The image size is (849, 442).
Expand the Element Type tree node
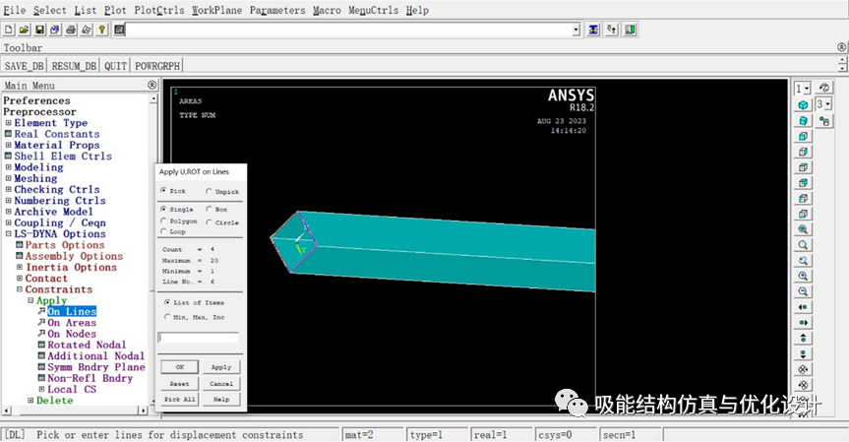point(8,123)
